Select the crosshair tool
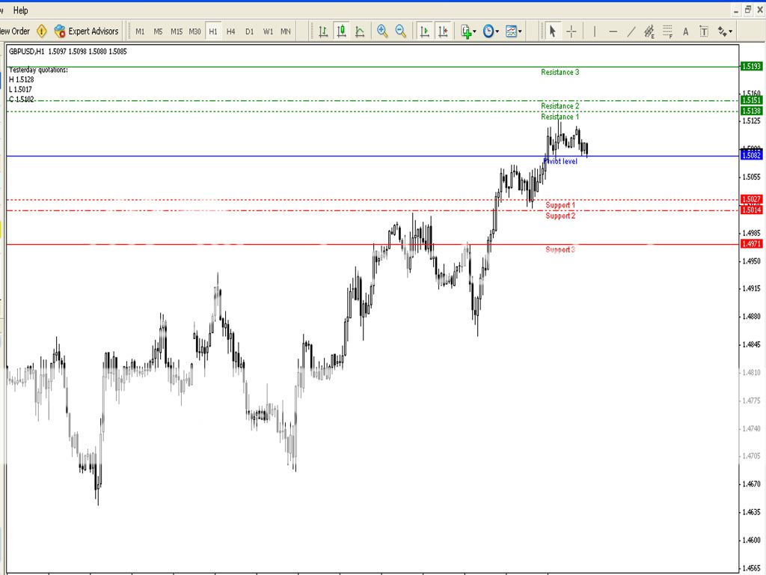This screenshot has width=766, height=575. 571,31
